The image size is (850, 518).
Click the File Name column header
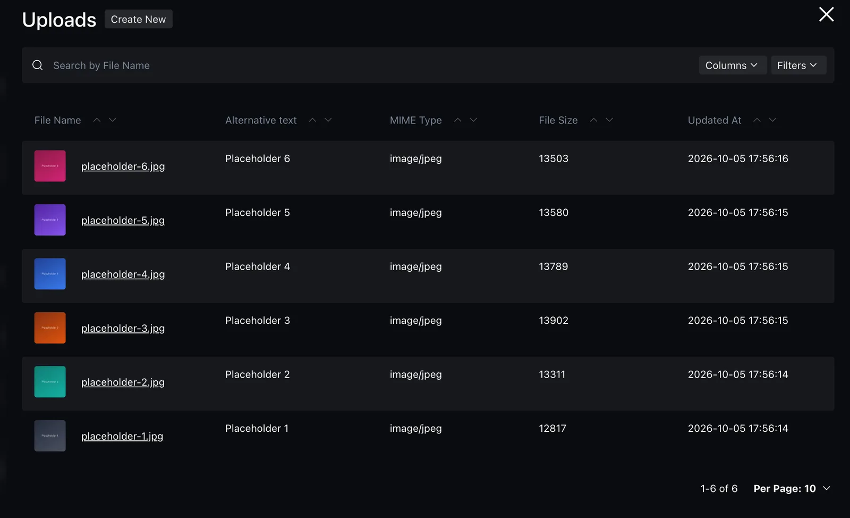coord(58,120)
